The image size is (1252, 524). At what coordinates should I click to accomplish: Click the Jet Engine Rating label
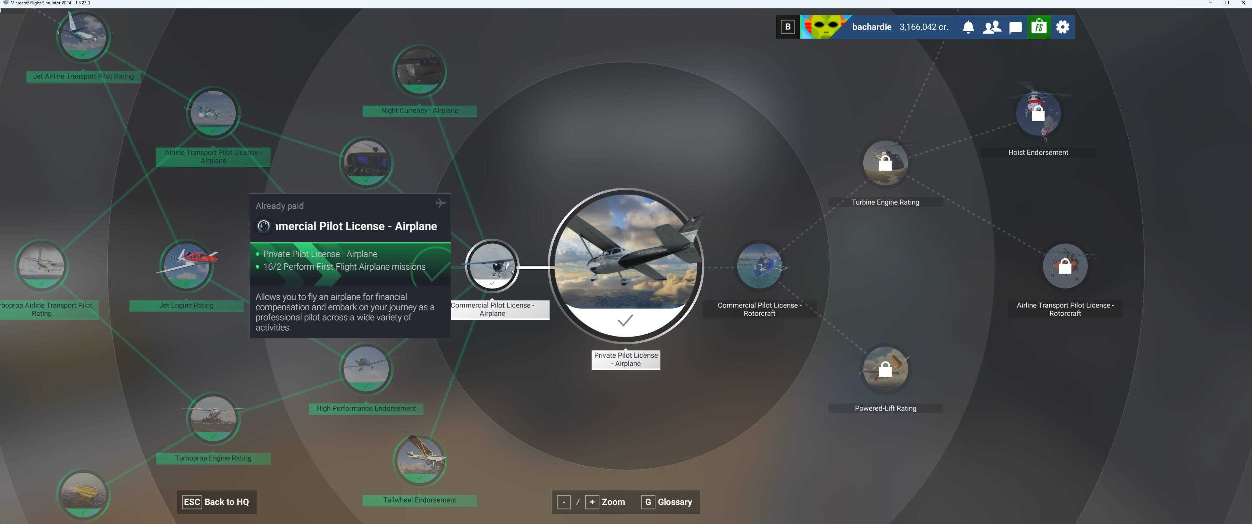pyautogui.click(x=186, y=305)
